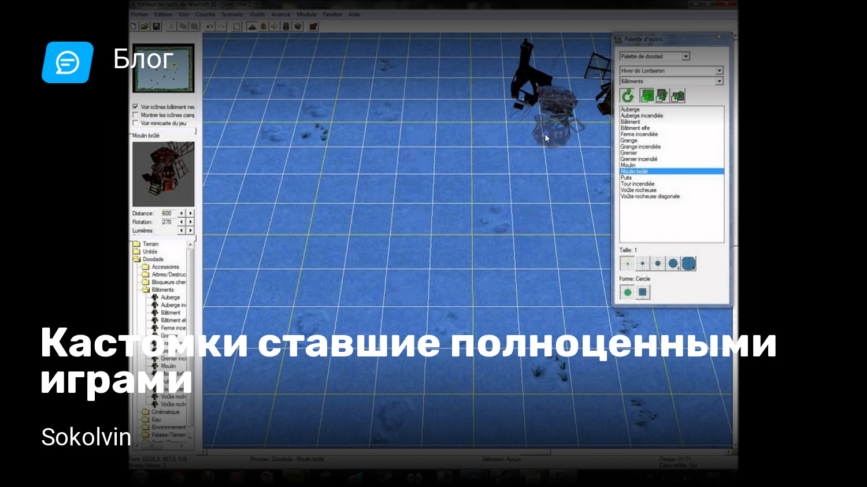
Task: Open the Fenêtre menu
Action: click(332, 14)
